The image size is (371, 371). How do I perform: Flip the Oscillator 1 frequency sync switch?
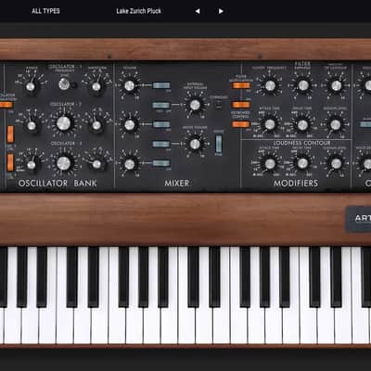[x=64, y=84]
